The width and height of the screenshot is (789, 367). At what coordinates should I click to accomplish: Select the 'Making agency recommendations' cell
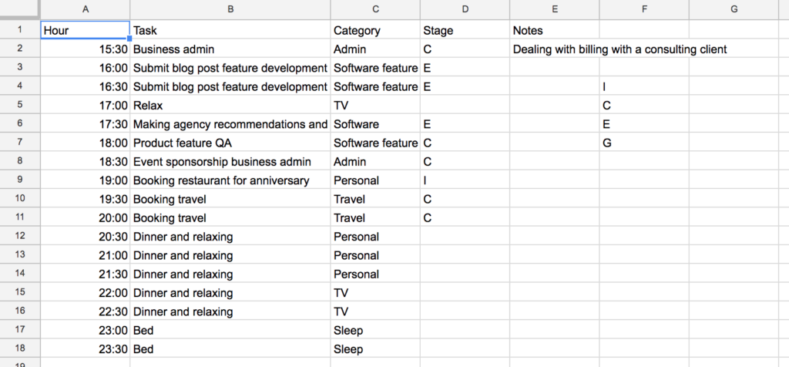(x=230, y=124)
